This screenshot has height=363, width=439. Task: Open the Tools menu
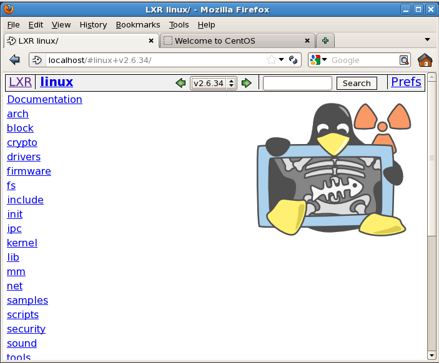coord(179,25)
